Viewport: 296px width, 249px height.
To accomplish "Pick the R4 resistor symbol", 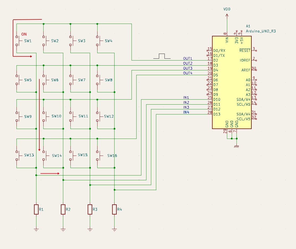I will click(x=114, y=209).
